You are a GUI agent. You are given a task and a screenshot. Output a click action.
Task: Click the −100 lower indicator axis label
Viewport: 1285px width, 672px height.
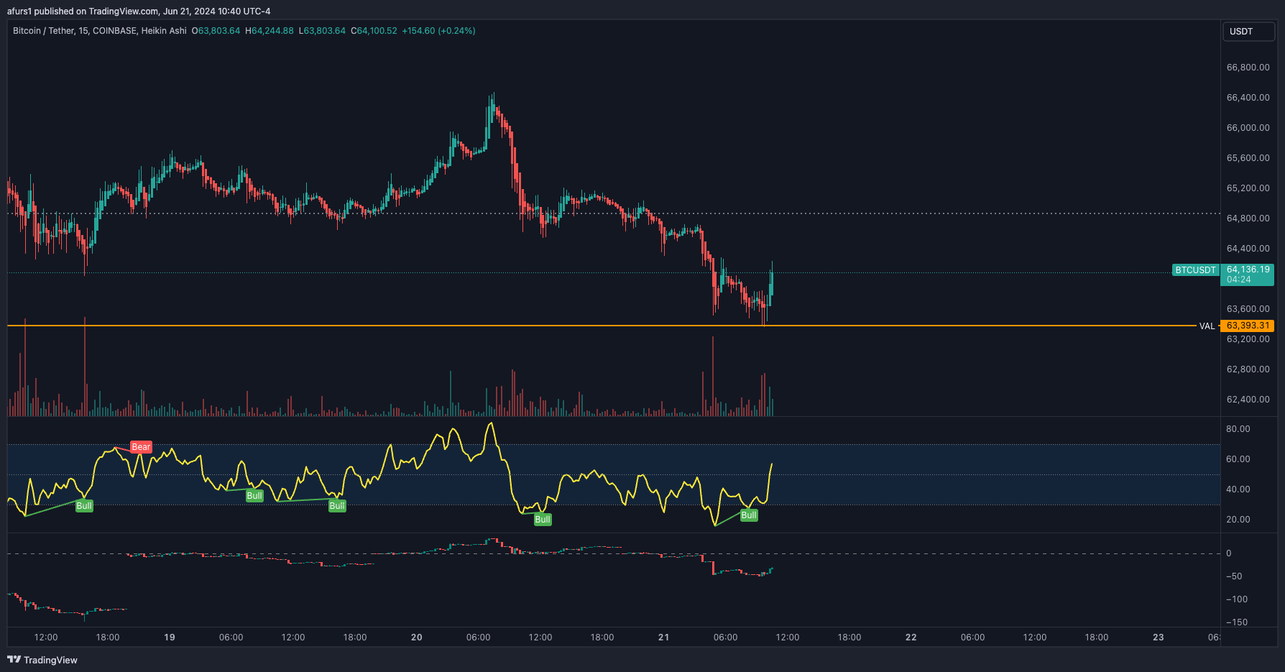[1237, 599]
